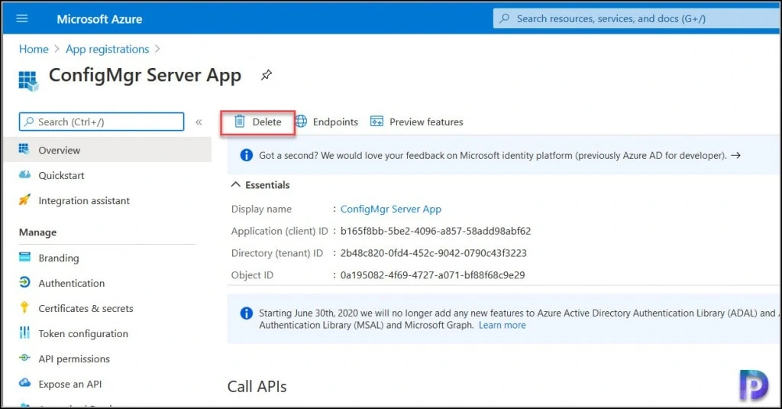Click the Display name label

coord(261,209)
